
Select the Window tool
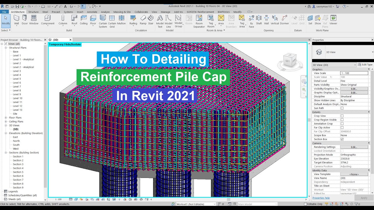pos(34,20)
